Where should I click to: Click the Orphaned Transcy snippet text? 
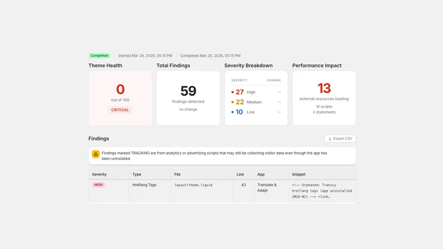pos(322,191)
